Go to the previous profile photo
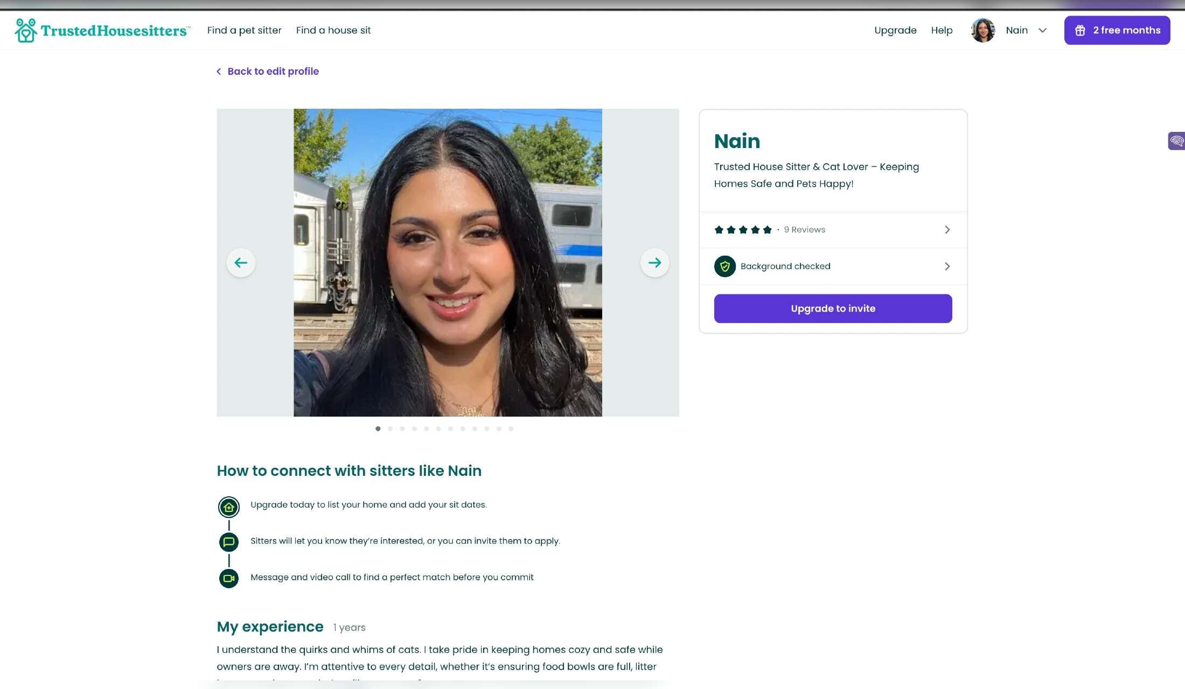 coord(241,263)
